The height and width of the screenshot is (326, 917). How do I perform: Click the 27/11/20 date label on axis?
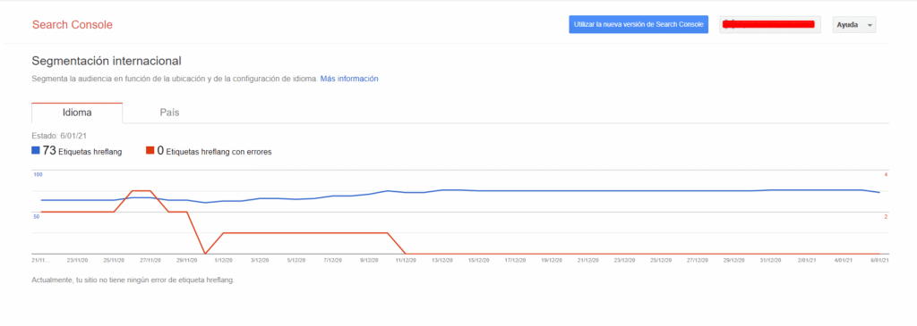150,260
